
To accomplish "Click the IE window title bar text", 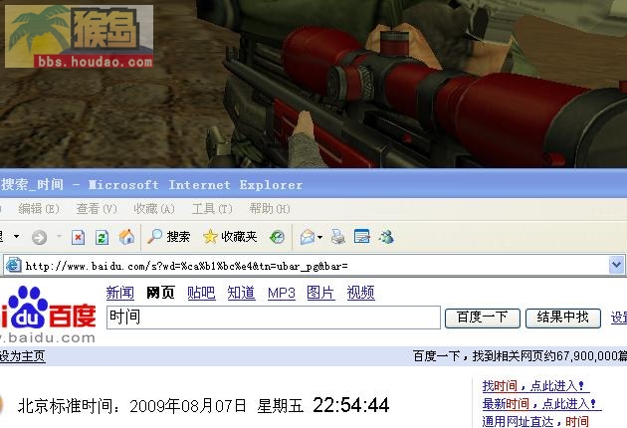I will pyautogui.click(x=151, y=185).
